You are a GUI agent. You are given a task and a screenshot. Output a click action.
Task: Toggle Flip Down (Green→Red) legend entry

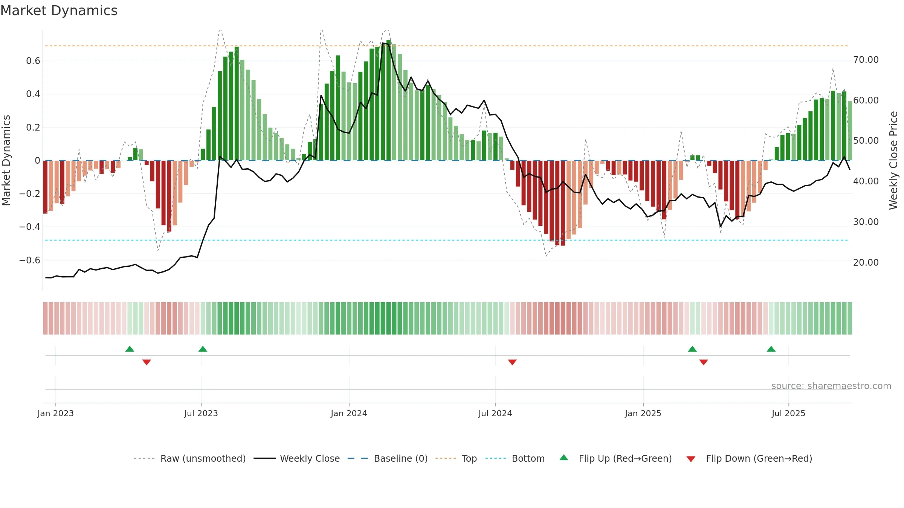tap(749, 458)
